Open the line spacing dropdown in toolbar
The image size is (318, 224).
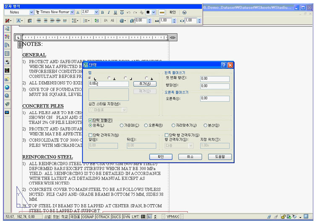[x=75, y=21]
